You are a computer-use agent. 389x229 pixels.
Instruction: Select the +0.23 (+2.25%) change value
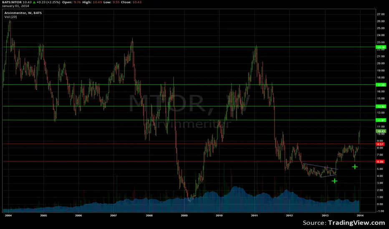click(48, 2)
